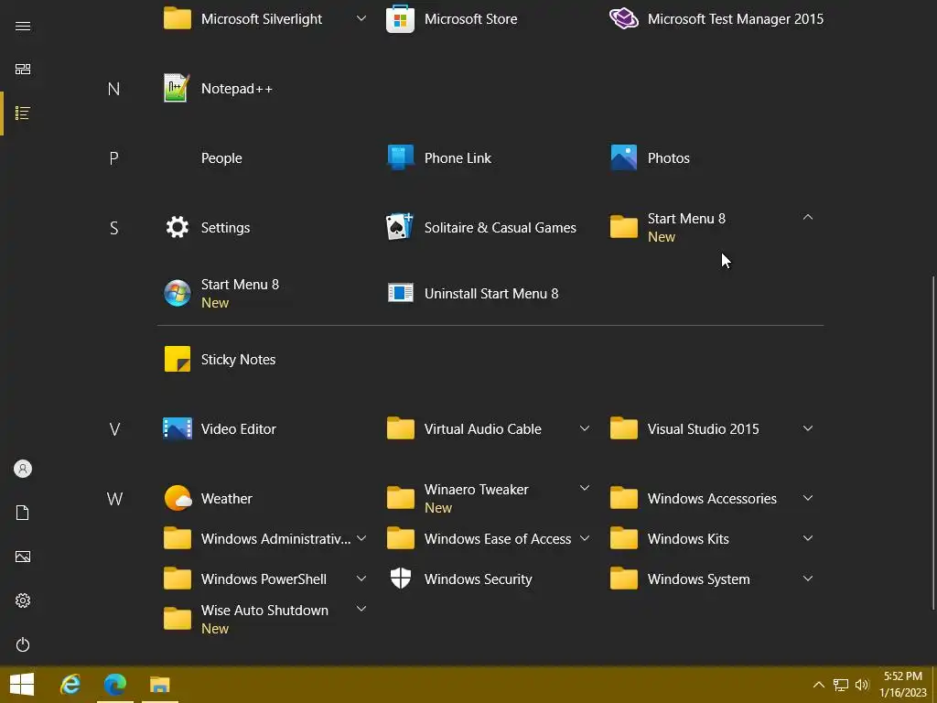
Task: Open the Microsoft Store app icon
Action: coord(400,19)
